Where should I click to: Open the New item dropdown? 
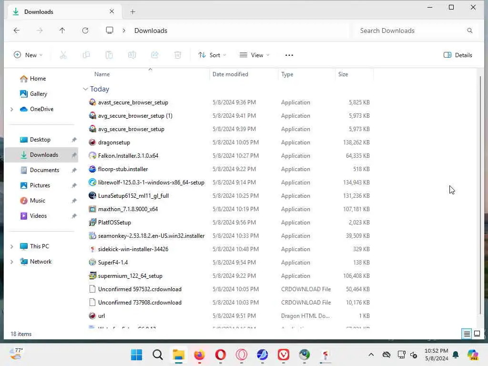point(28,55)
